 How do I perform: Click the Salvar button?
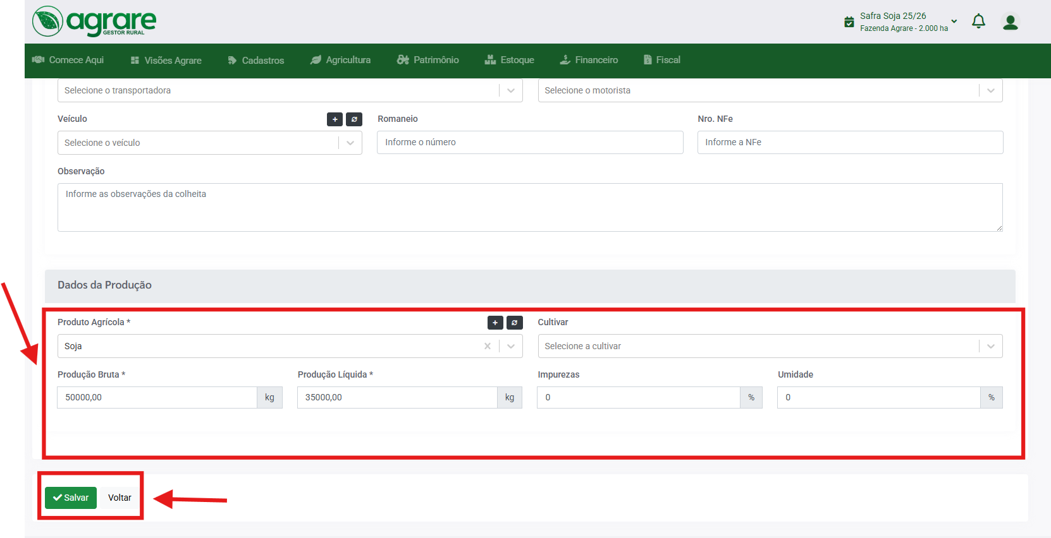[71, 498]
